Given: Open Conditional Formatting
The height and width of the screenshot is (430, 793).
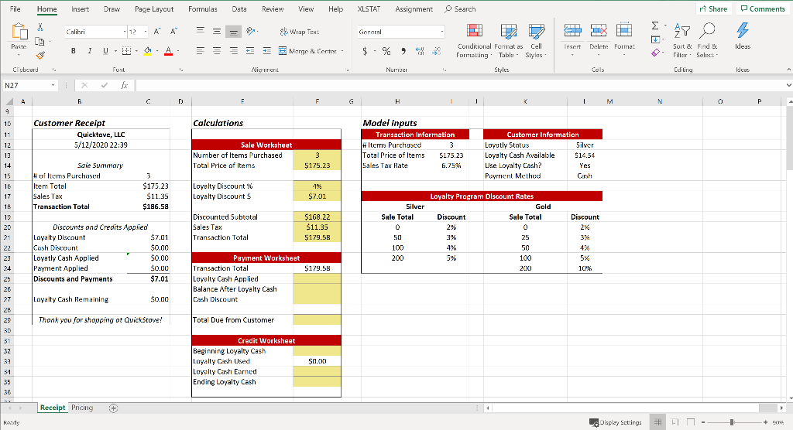Looking at the screenshot, I should (x=474, y=40).
